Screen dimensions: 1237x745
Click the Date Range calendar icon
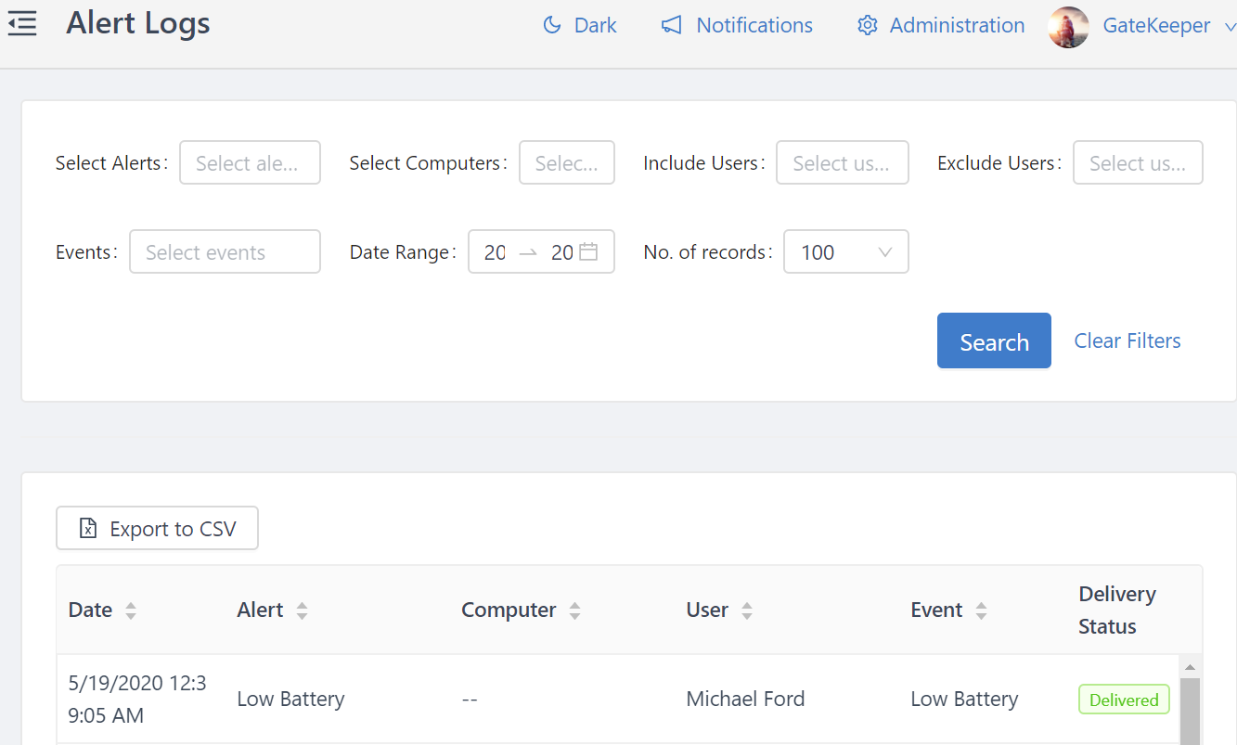(588, 251)
